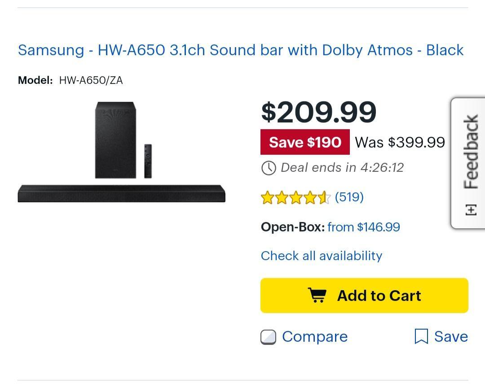Click the Deal ends in countdown text

pos(342,168)
